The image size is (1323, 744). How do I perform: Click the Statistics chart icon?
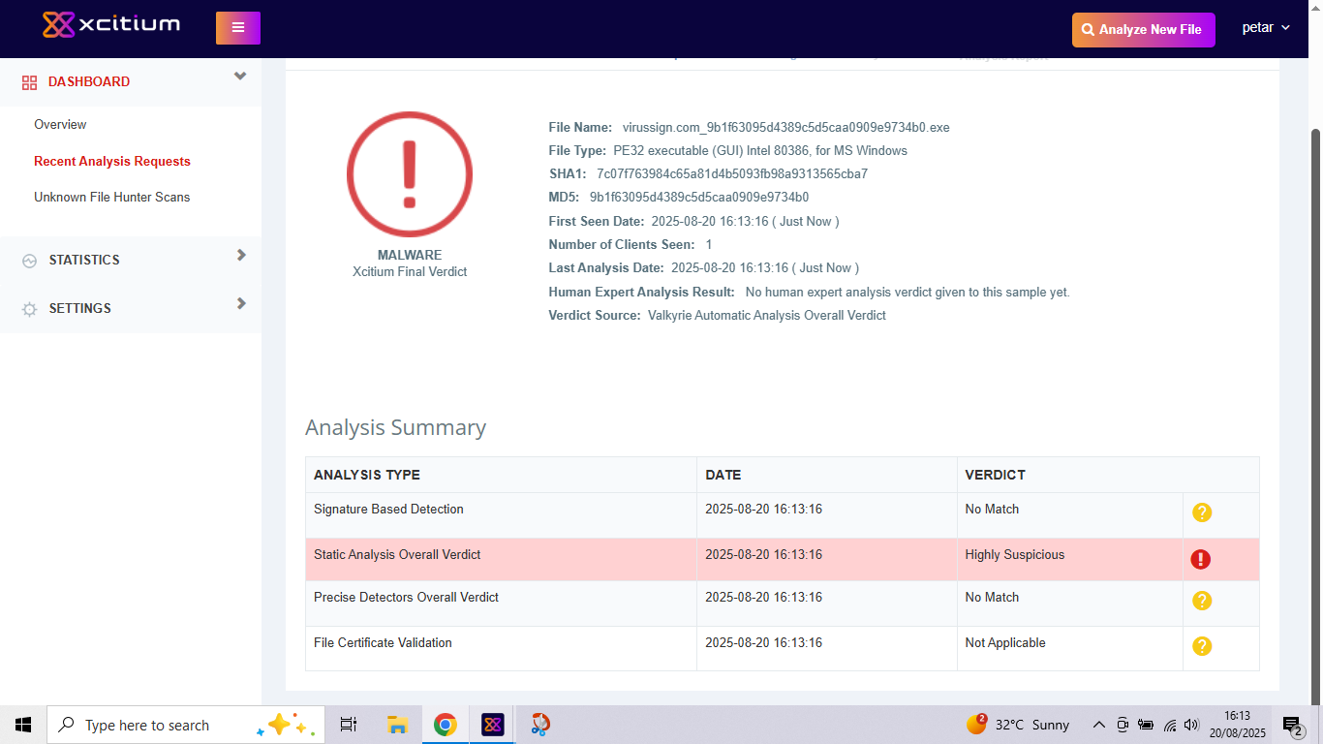(29, 261)
